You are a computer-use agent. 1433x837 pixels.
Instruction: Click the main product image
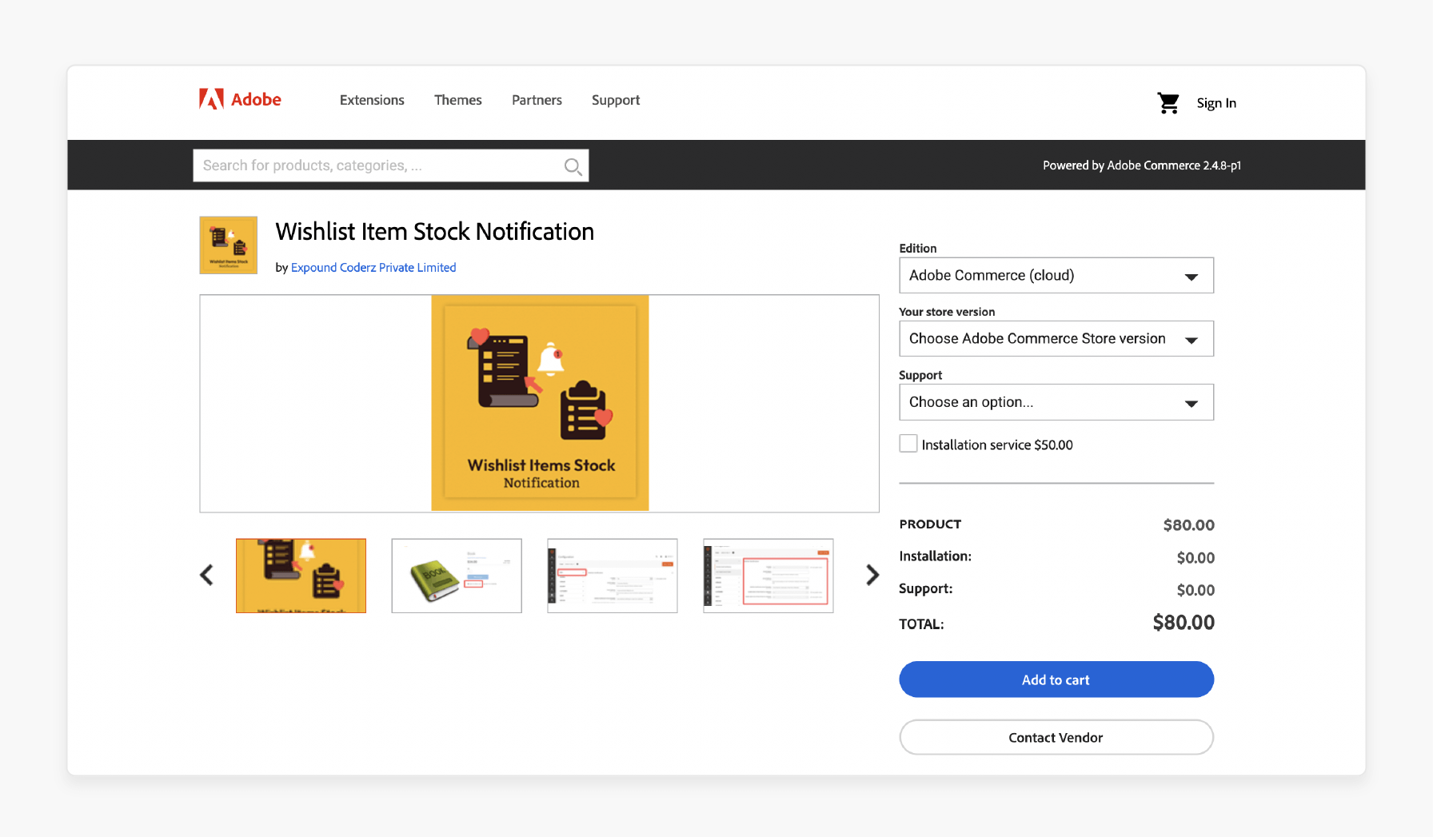540,403
